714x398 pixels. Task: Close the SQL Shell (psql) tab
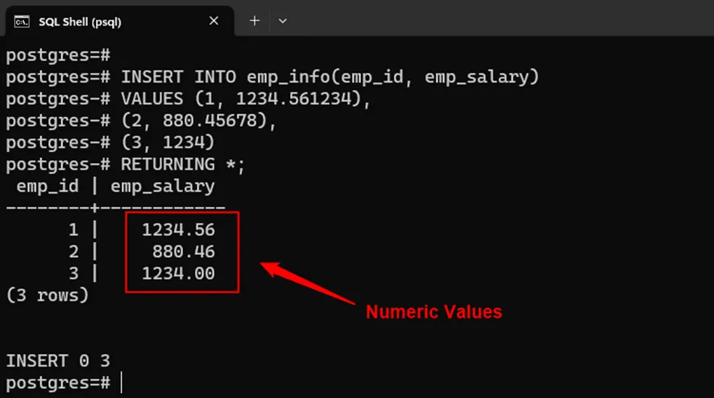[x=214, y=21]
